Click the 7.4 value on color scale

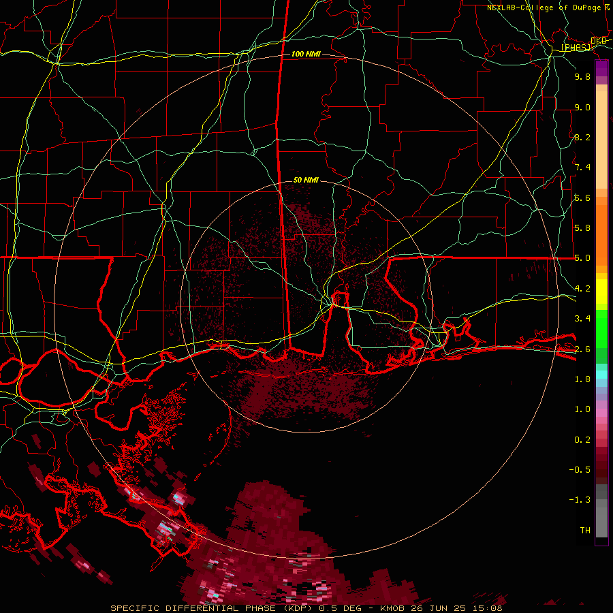(x=582, y=168)
